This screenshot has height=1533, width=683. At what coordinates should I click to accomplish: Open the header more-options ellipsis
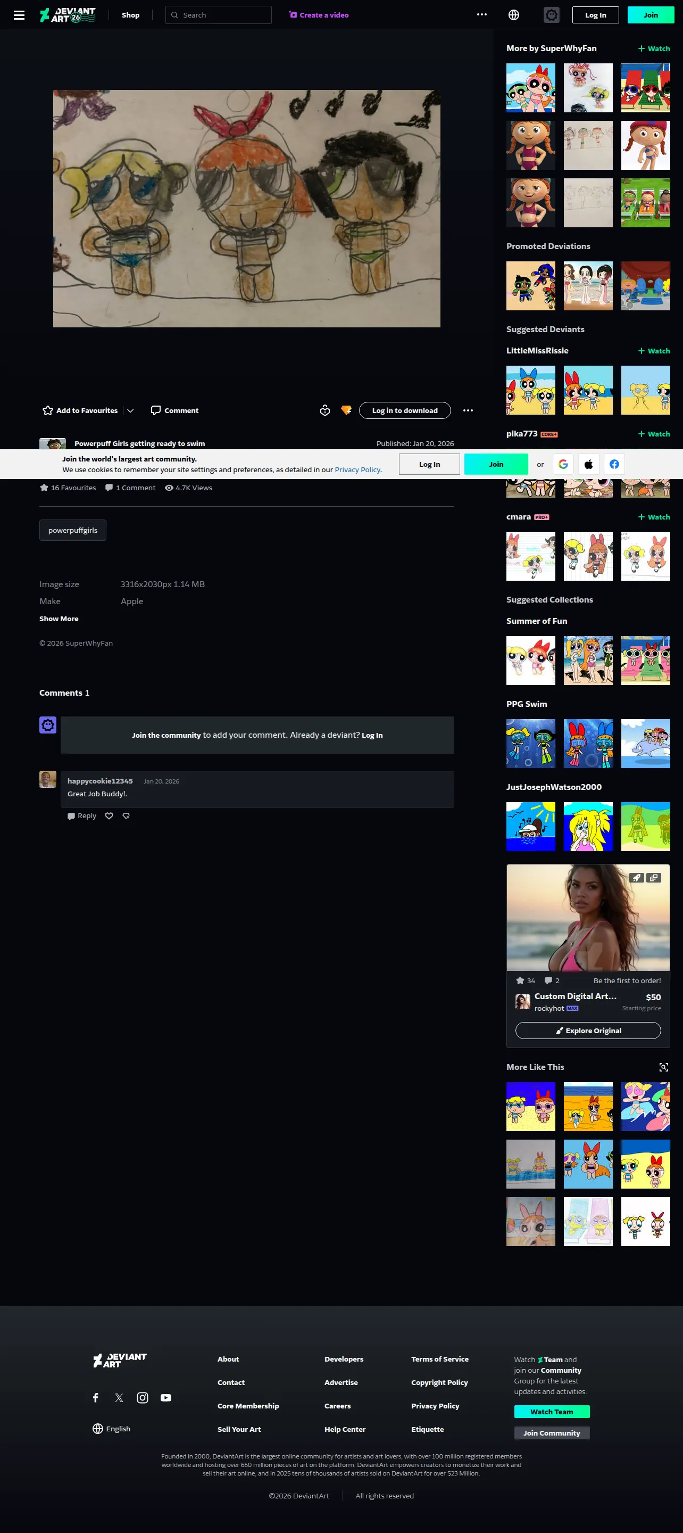coord(482,15)
